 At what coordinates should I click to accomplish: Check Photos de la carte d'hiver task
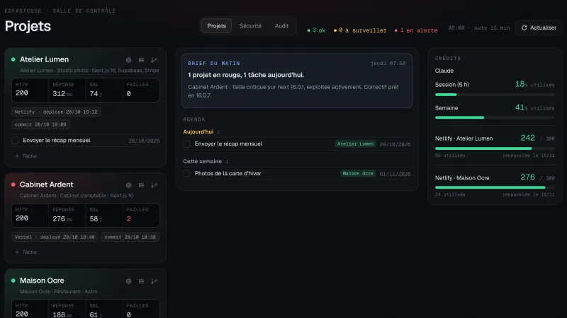pyautogui.click(x=186, y=173)
